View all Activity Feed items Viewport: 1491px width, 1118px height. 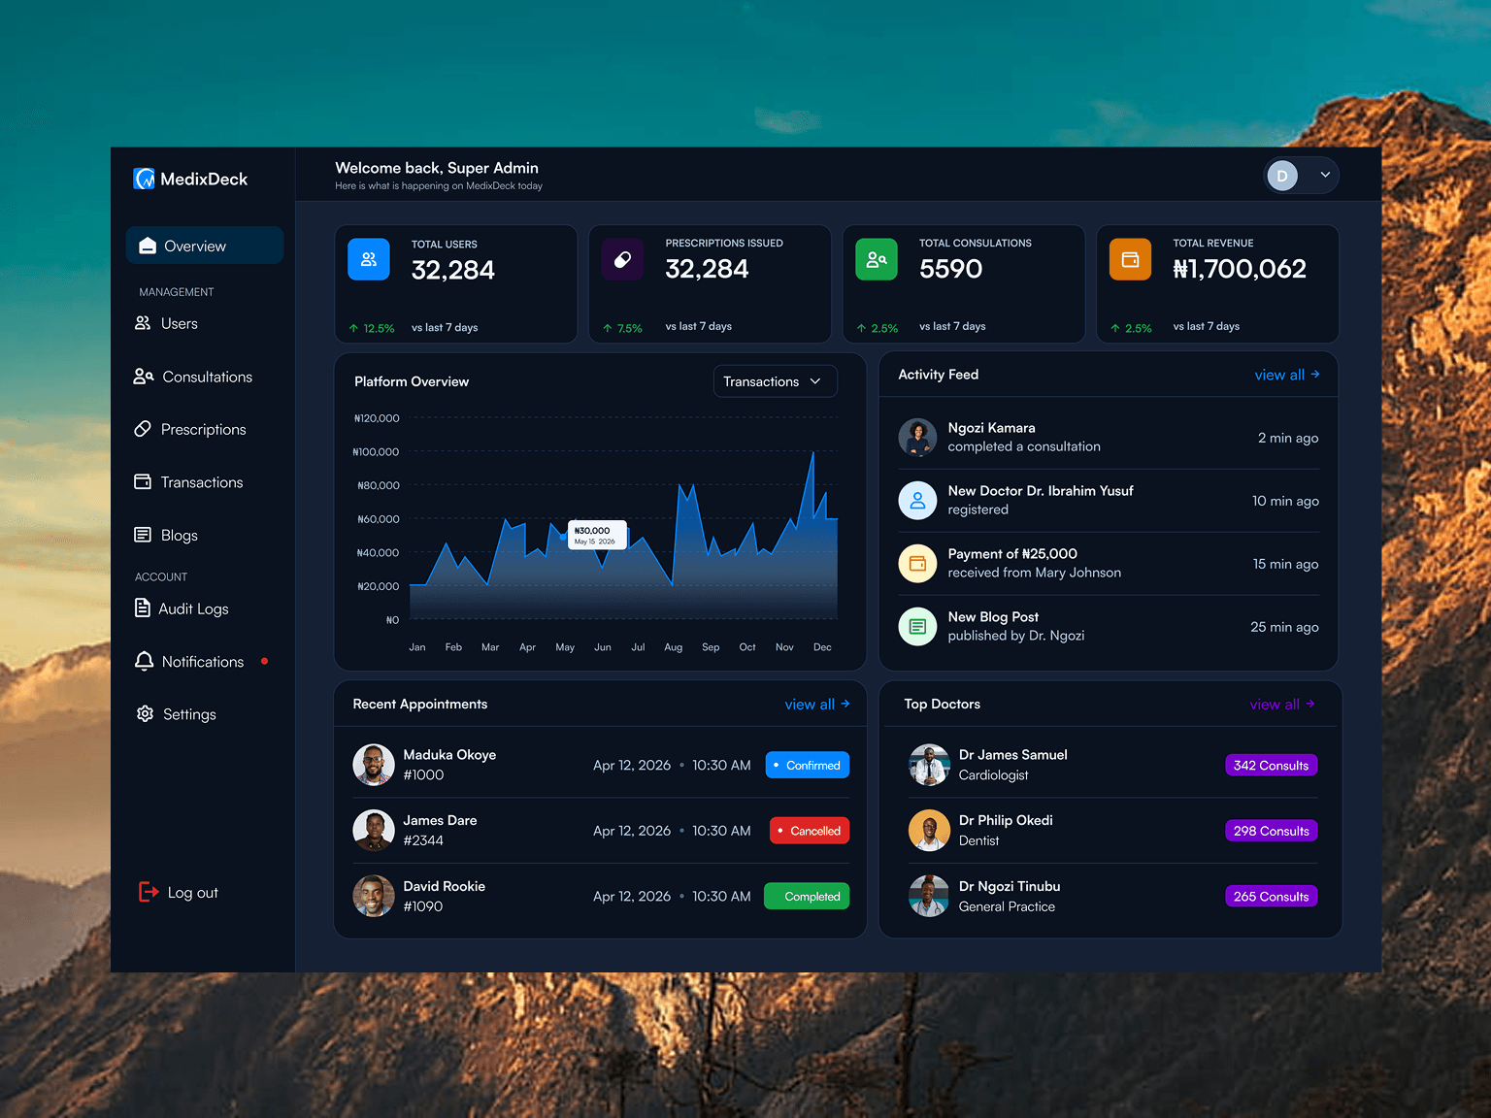tap(1287, 375)
